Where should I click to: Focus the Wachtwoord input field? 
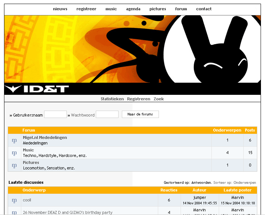[x=107, y=114]
